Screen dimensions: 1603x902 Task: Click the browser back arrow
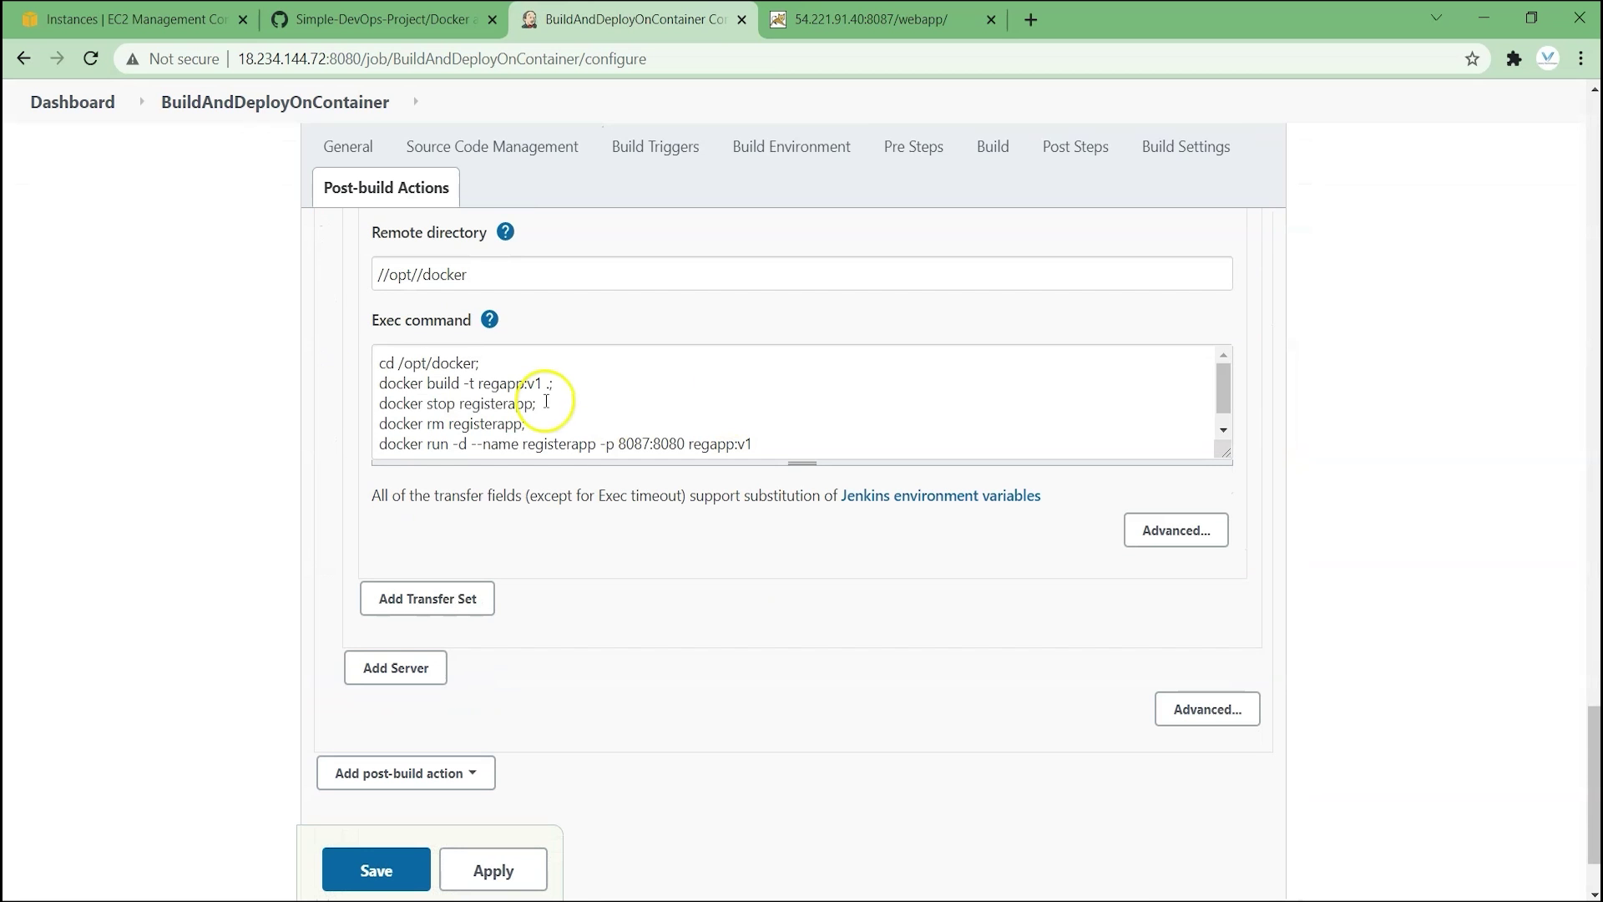tap(23, 58)
